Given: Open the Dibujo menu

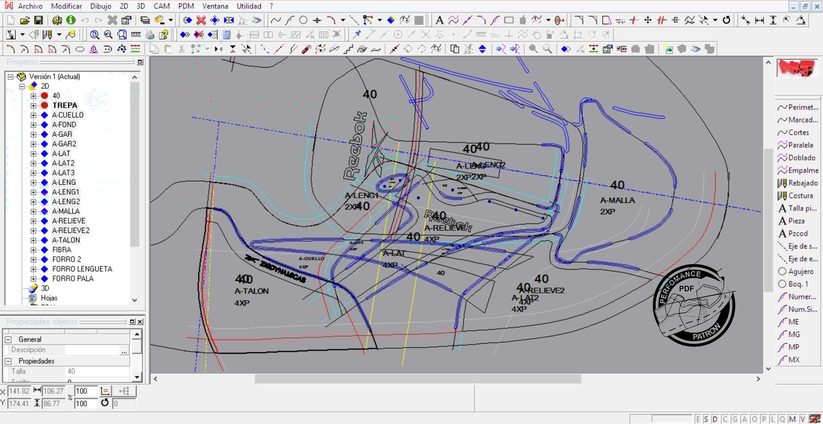Looking at the screenshot, I should (101, 6).
